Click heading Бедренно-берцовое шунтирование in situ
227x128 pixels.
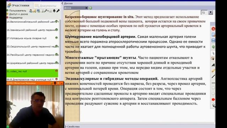click(99, 17)
